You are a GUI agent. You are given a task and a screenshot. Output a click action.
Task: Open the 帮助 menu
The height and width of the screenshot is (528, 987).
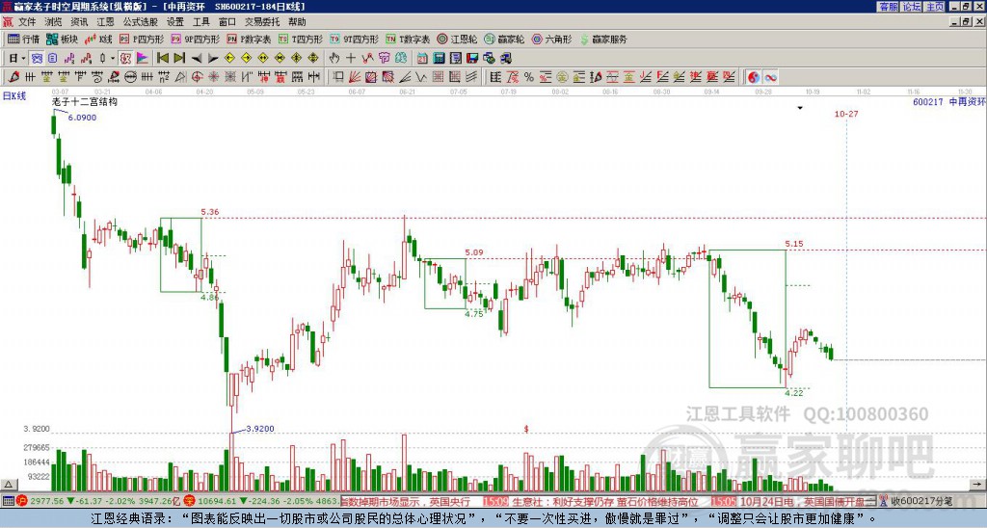[x=297, y=22]
